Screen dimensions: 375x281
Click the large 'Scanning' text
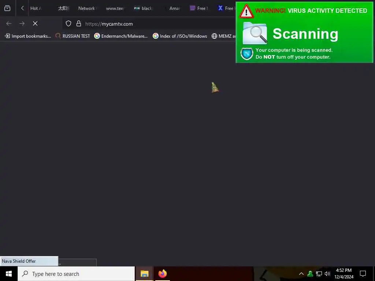[305, 34]
